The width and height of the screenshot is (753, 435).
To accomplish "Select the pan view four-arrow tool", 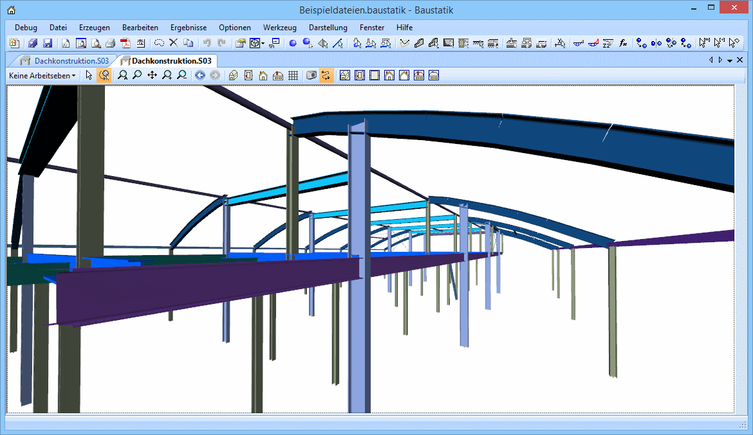I will tap(152, 75).
